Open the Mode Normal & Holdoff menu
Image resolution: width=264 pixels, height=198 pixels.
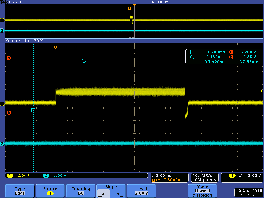pyautogui.click(x=202, y=191)
